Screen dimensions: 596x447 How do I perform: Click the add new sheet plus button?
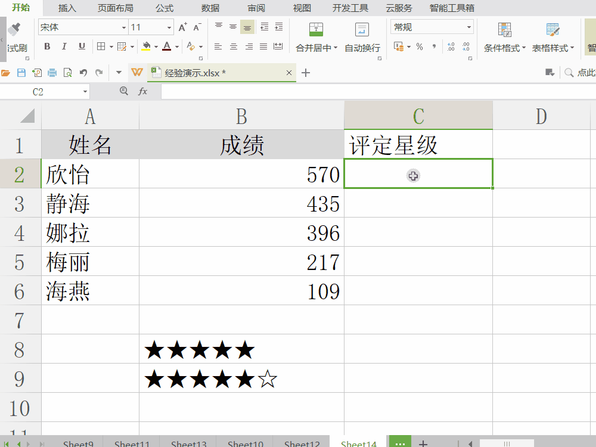pyautogui.click(x=423, y=443)
